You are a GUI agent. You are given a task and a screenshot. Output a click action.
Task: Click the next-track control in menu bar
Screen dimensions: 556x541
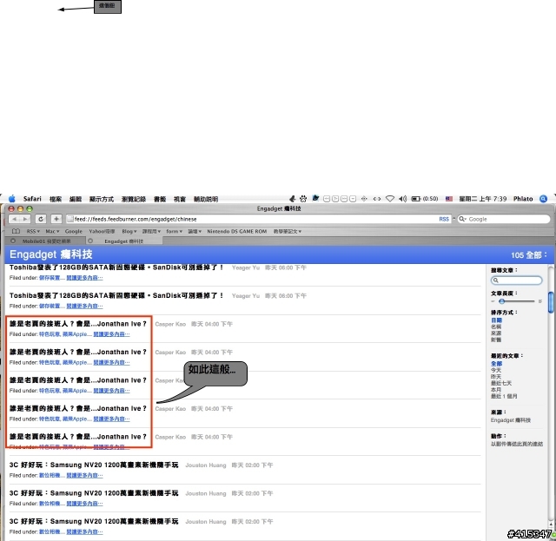point(344,199)
